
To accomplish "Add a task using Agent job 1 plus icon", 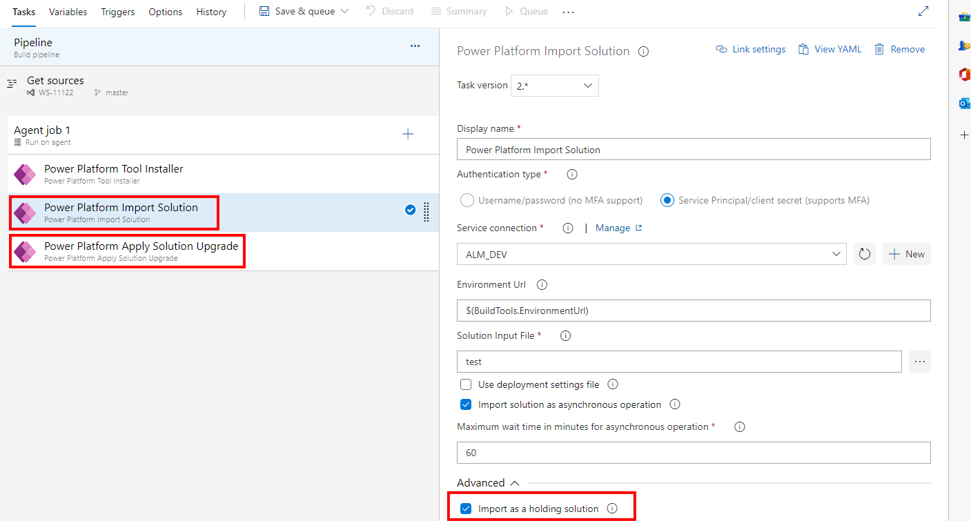I will point(408,134).
